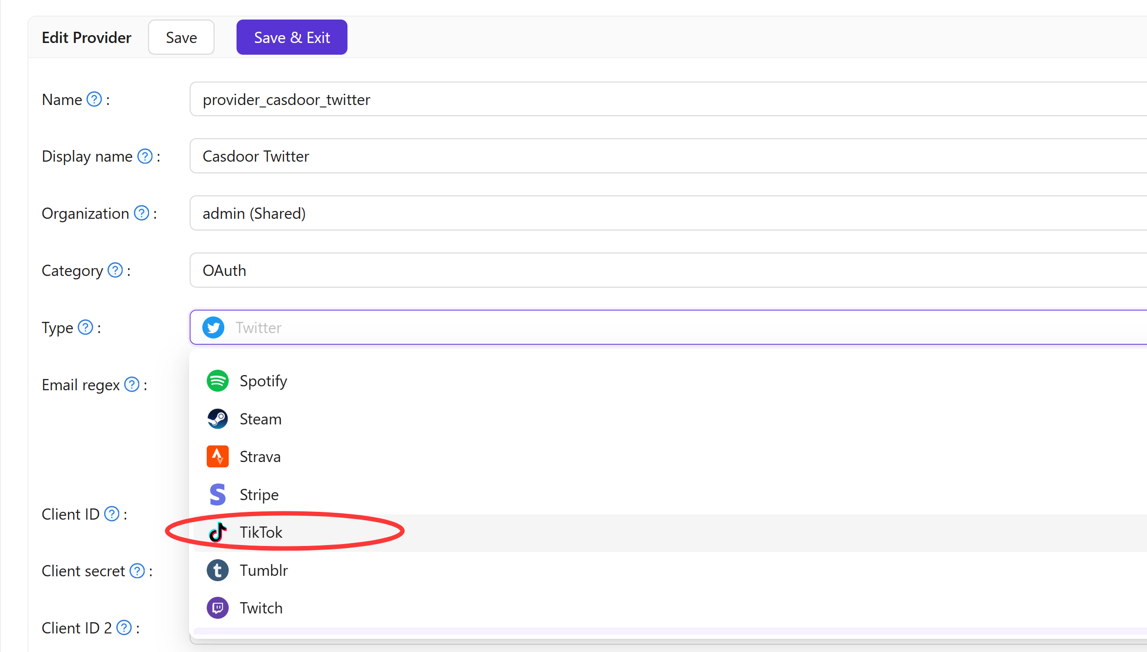
Task: Click the Strava logo icon
Action: tap(217, 457)
